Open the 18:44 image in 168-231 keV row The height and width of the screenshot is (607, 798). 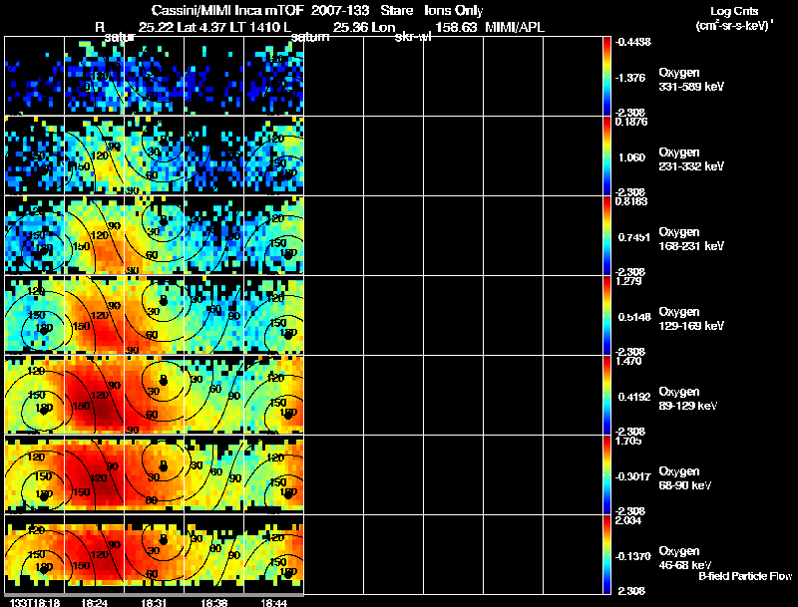(x=273, y=235)
